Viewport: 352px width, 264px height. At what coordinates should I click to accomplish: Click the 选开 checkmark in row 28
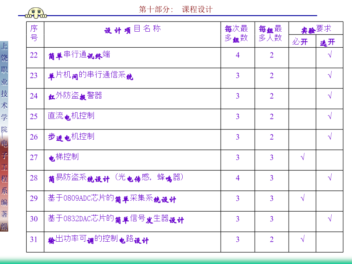(x=330, y=177)
